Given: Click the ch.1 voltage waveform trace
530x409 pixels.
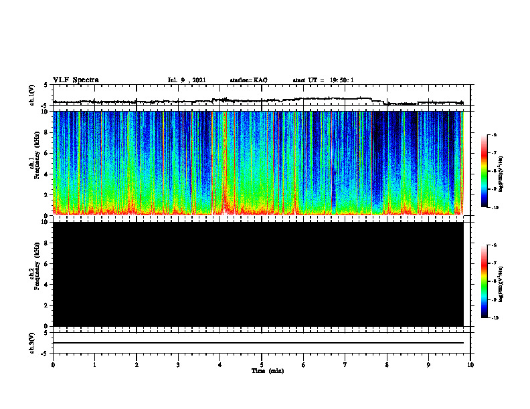Looking at the screenshot, I should (x=258, y=100).
